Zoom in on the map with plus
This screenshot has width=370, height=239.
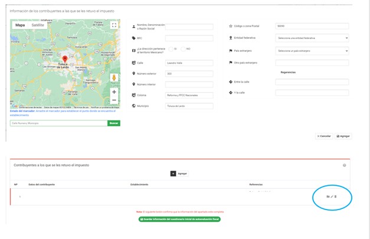click(x=114, y=92)
